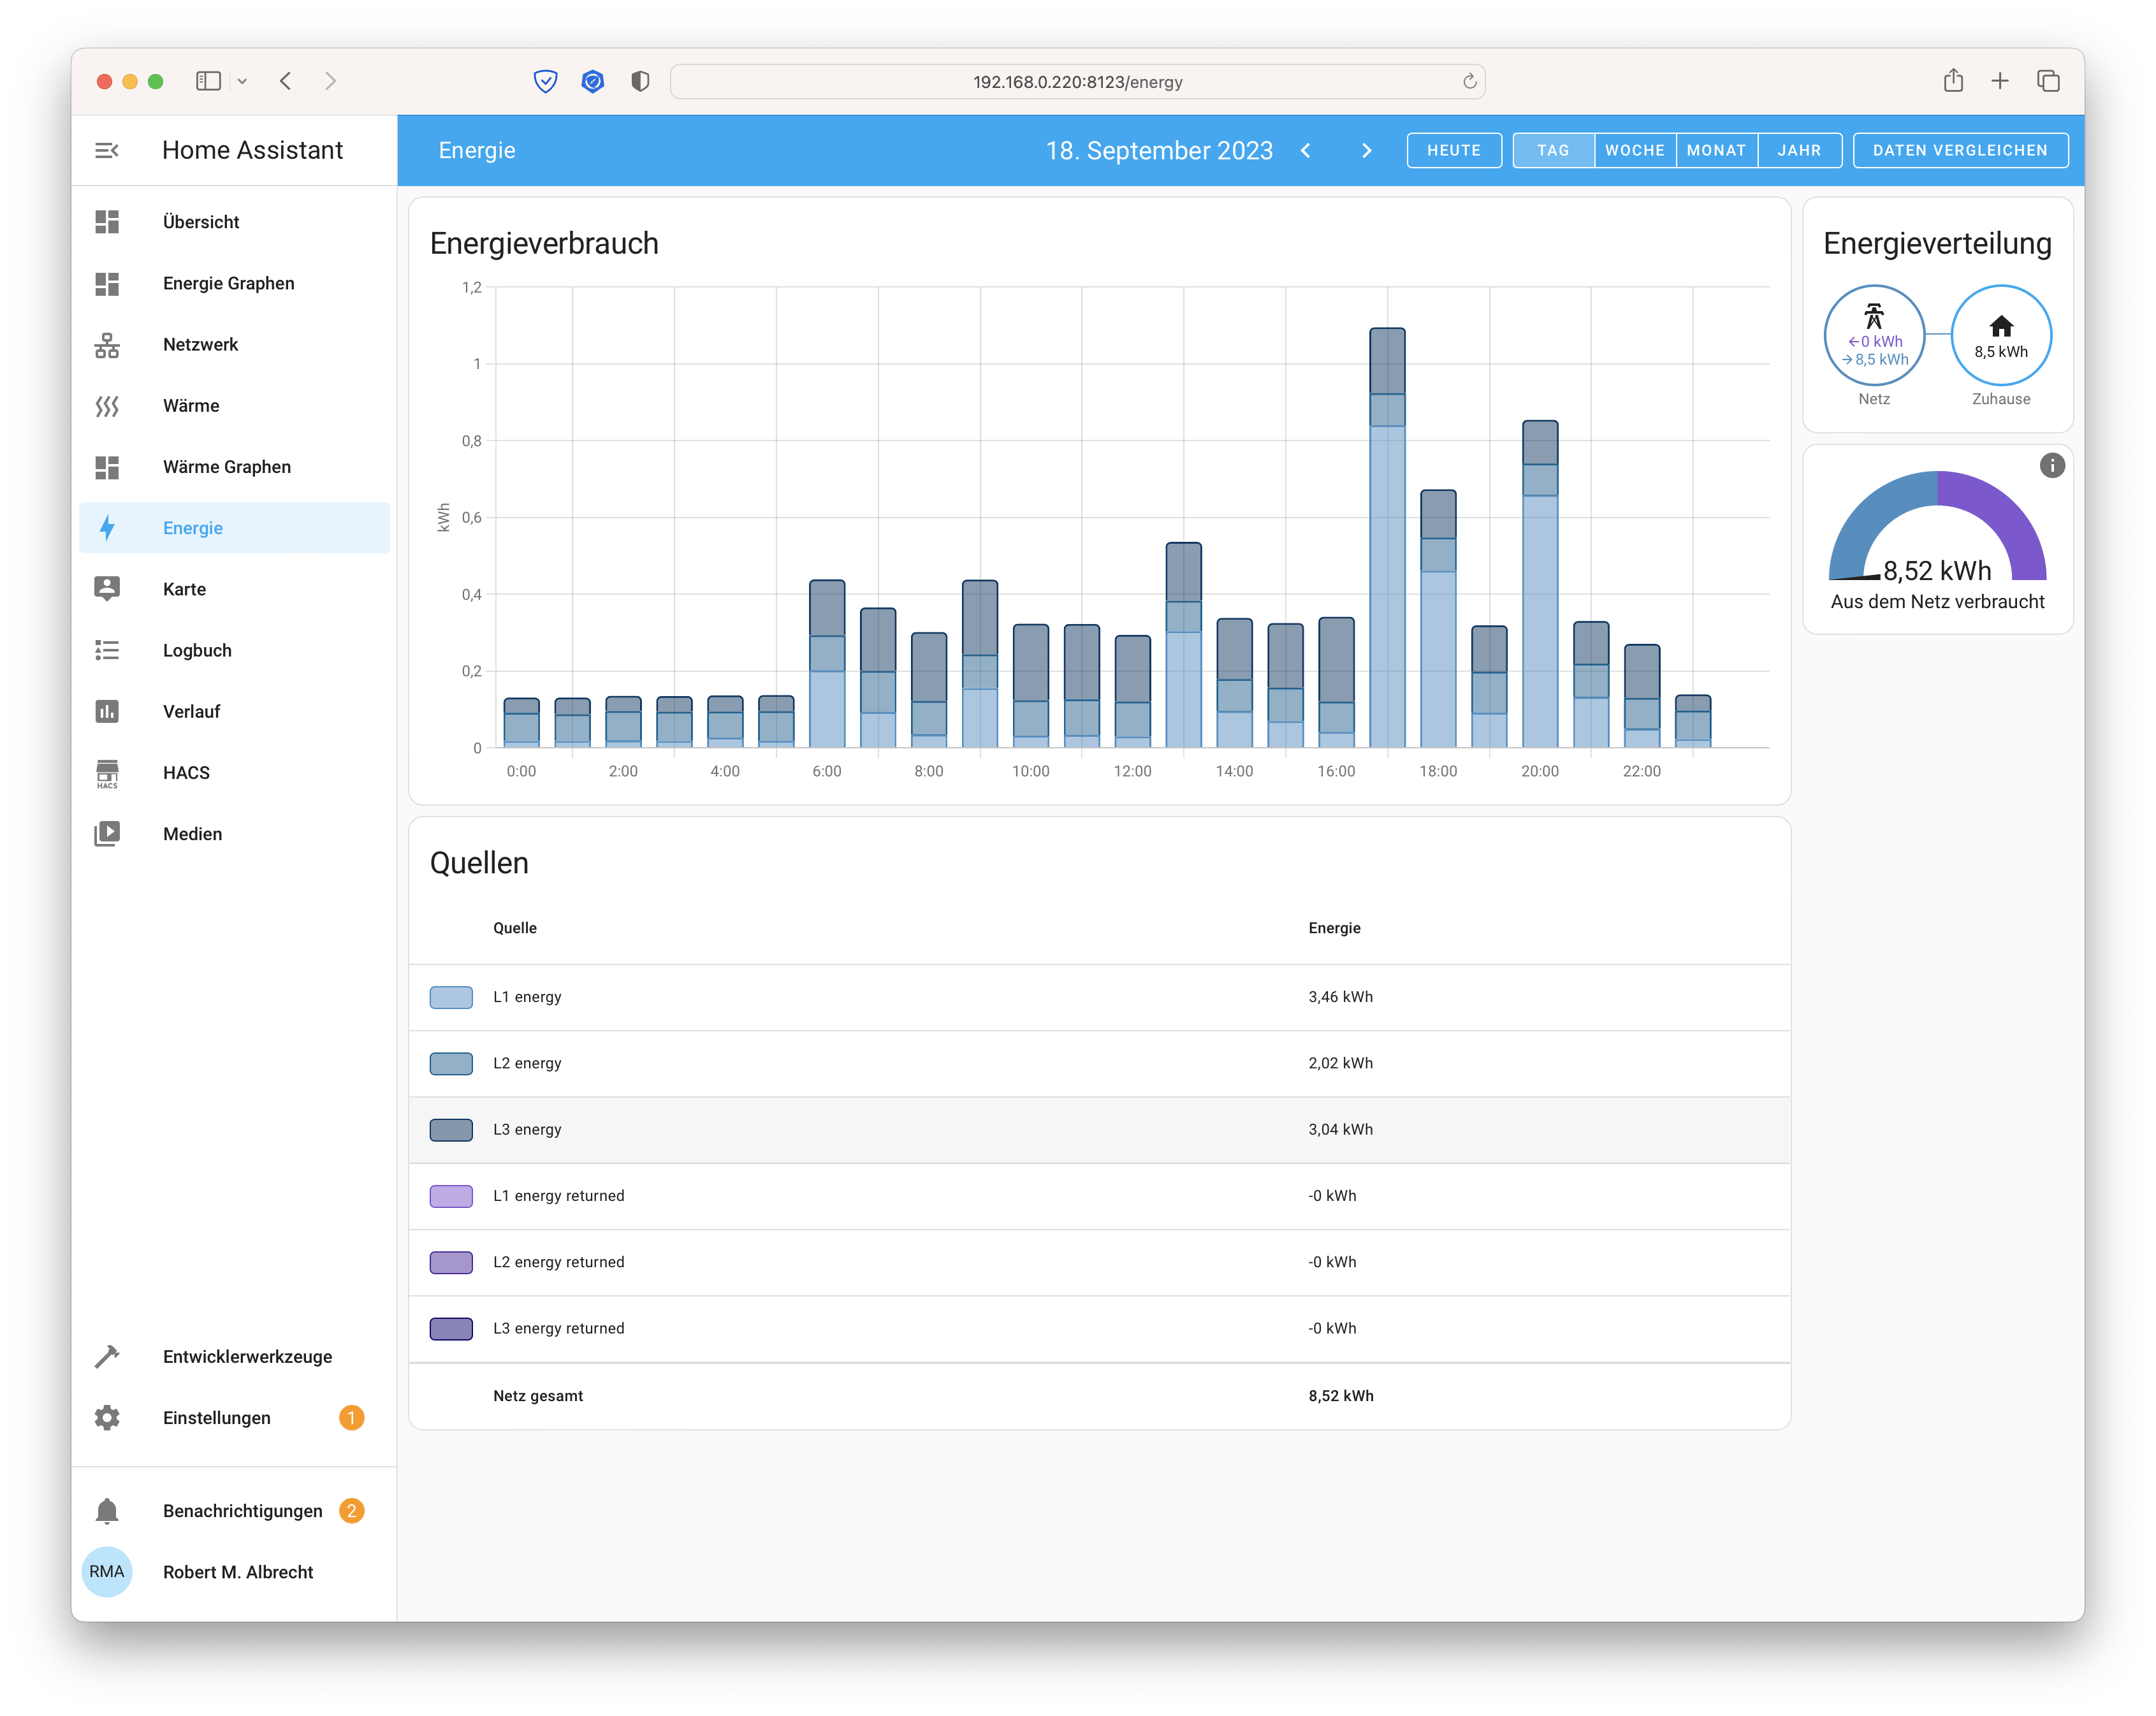Open Benachrichtigungen bell in sidebar

tap(107, 1510)
